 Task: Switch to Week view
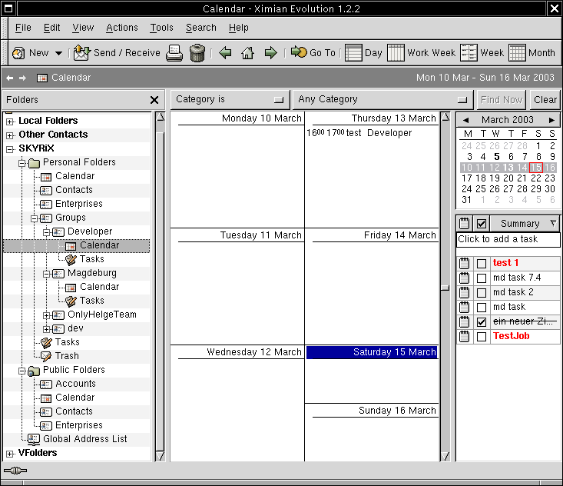482,53
